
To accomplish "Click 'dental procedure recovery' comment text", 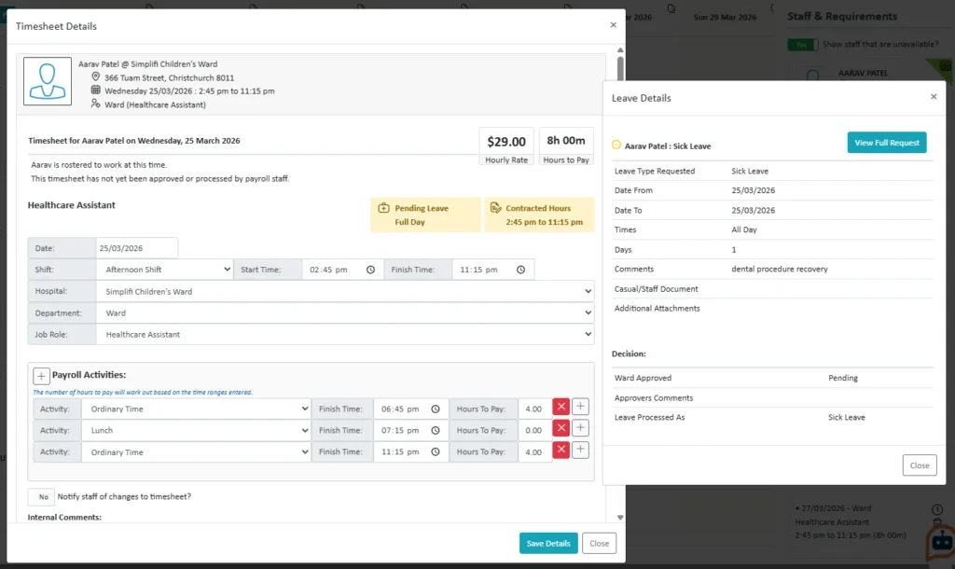I will tap(779, 269).
